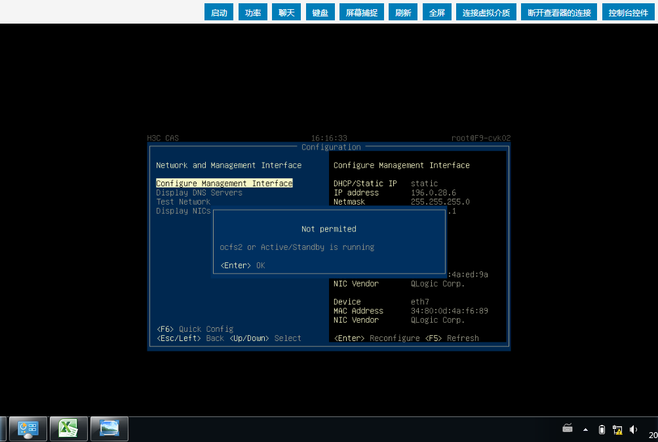Open the picture viewer taskbar icon
Viewport: 658px width, 442px height.
(x=109, y=429)
